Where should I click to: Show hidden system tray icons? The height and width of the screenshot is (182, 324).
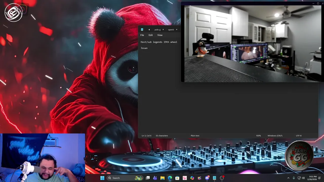(x=288, y=178)
